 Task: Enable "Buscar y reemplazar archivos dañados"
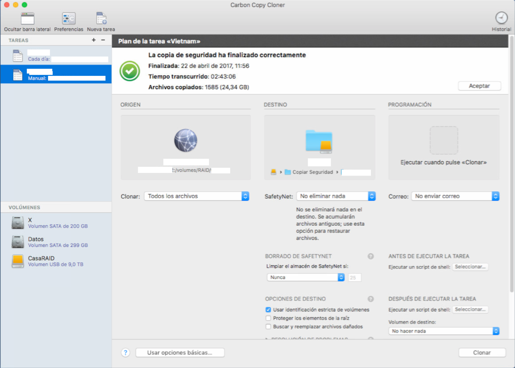pos(268,326)
